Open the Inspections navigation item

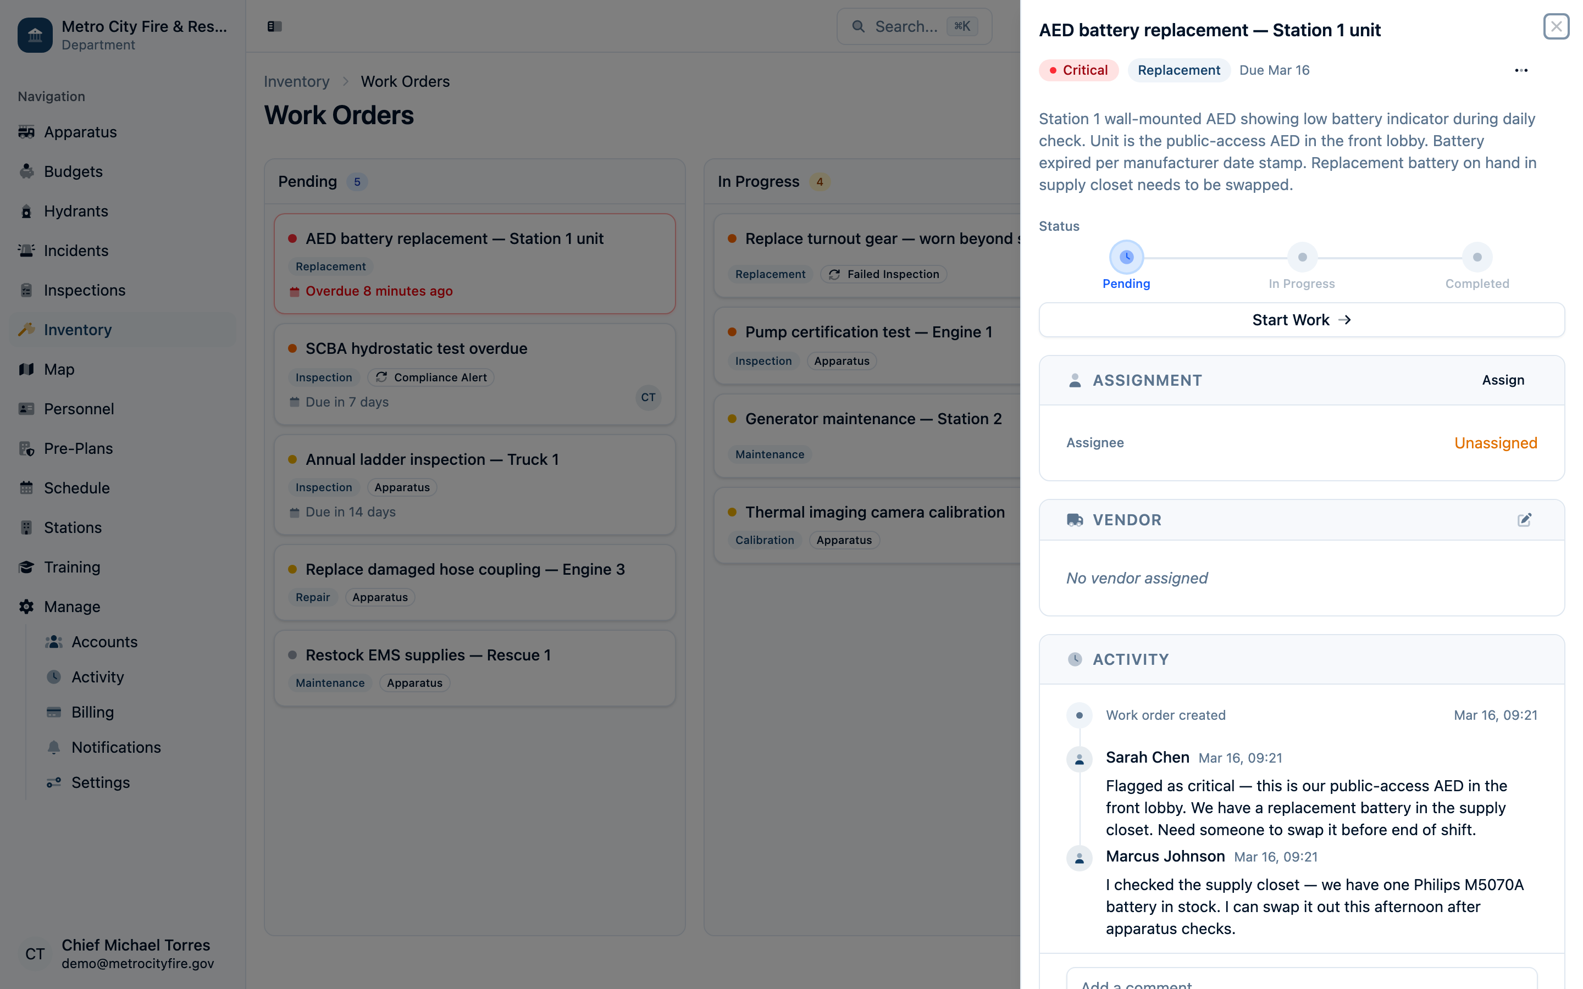point(85,291)
